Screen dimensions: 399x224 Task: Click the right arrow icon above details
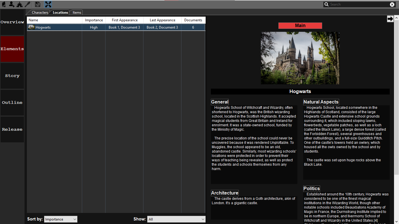[x=390, y=19]
